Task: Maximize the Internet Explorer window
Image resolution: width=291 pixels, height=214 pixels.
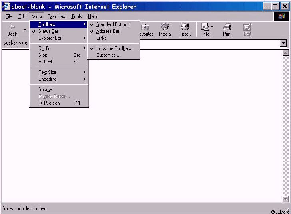Action: 275,6
